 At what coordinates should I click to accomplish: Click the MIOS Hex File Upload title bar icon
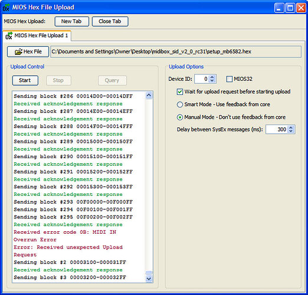[6, 8]
